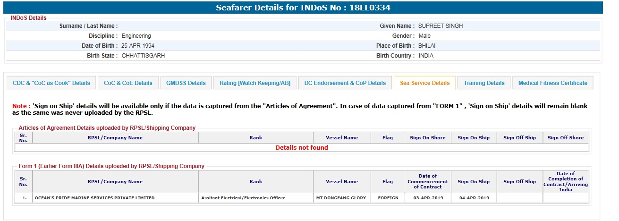
Task: Click the 03-APR-2019 commencement date cell
Action: tap(428, 198)
